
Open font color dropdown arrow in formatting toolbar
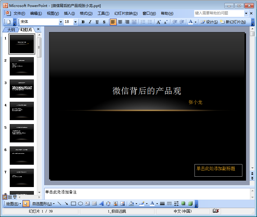click(x=195, y=22)
